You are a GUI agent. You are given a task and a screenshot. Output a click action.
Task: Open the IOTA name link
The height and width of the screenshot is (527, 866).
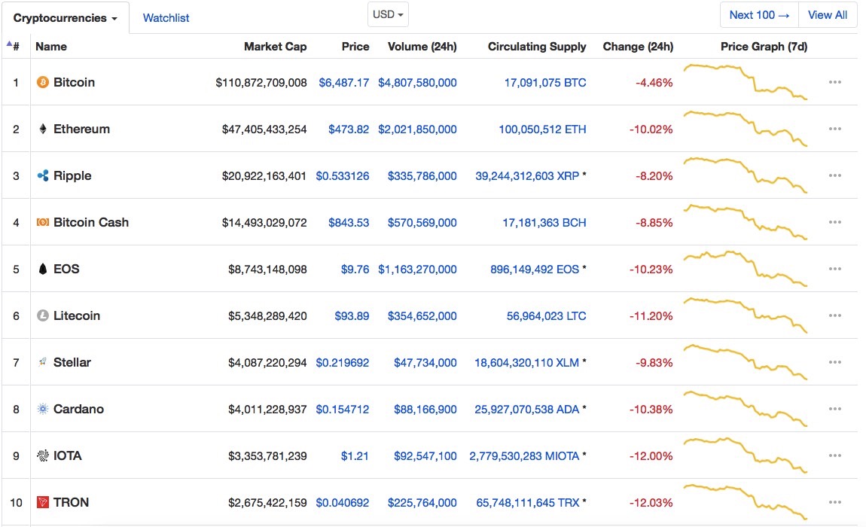[x=67, y=455]
